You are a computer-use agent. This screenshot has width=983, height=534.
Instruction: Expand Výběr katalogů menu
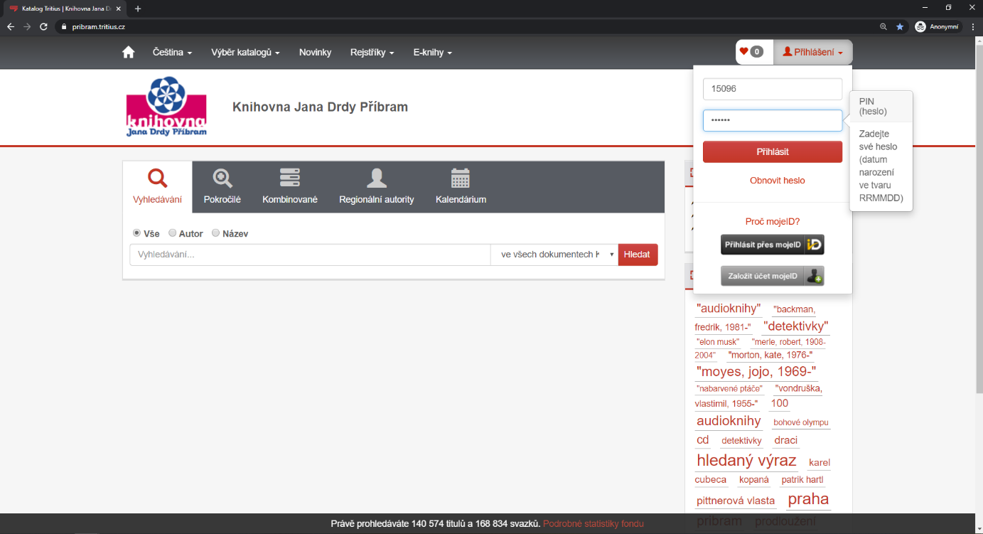[x=245, y=52]
